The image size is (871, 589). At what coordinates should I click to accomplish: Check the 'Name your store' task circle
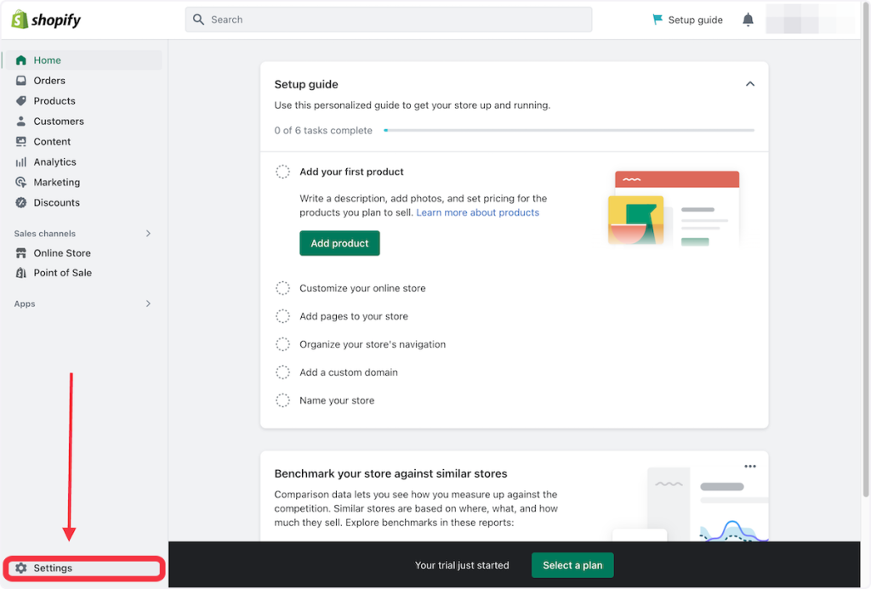point(282,400)
